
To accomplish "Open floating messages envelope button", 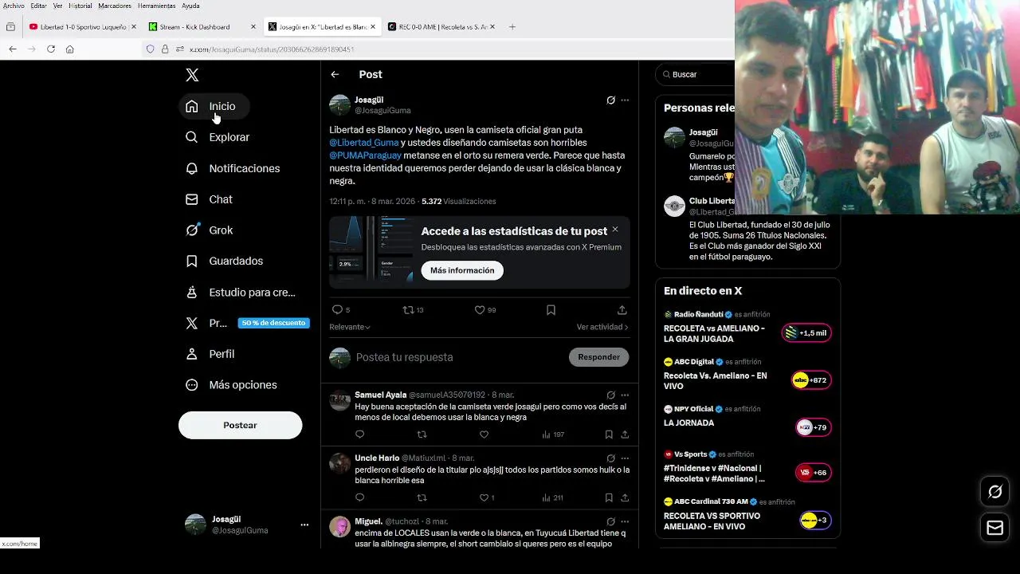I will tap(994, 528).
